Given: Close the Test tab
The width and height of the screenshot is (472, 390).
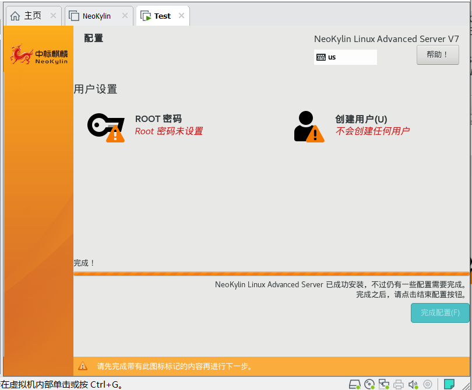Looking at the screenshot, I should (x=181, y=15).
